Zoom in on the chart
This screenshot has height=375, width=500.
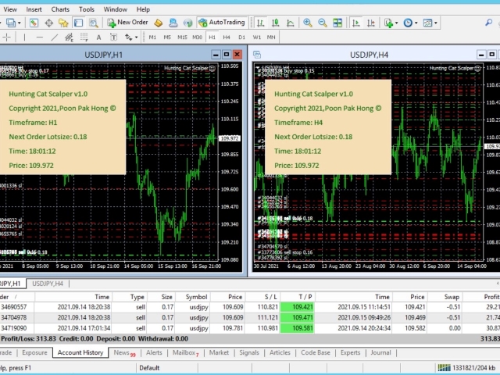pos(308,23)
